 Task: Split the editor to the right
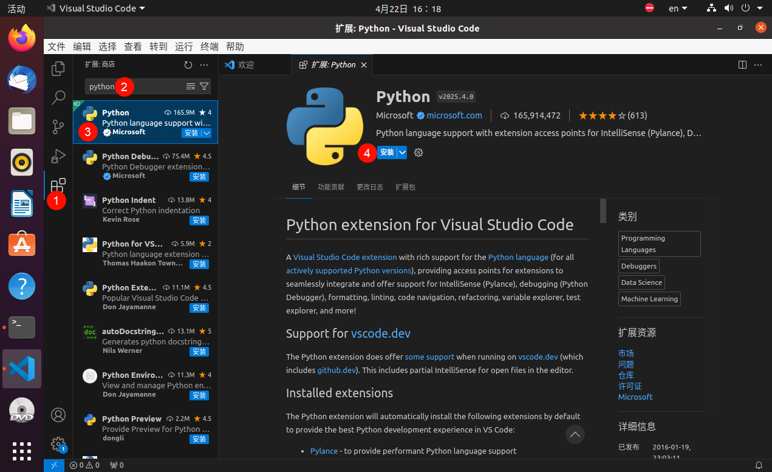(x=742, y=64)
